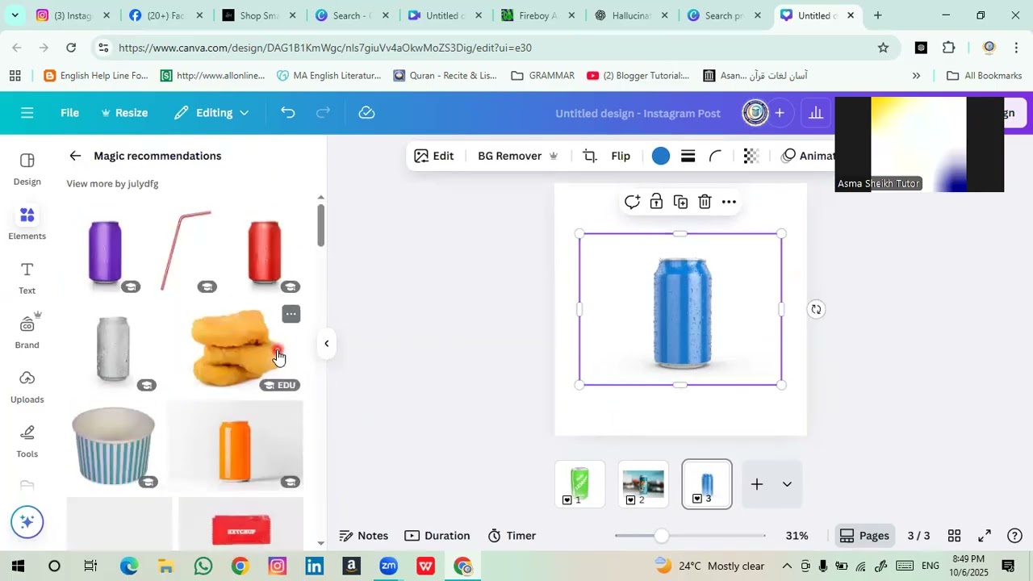This screenshot has height=581, width=1033.
Task: Go back from Magic recommendations
Action: (x=75, y=156)
